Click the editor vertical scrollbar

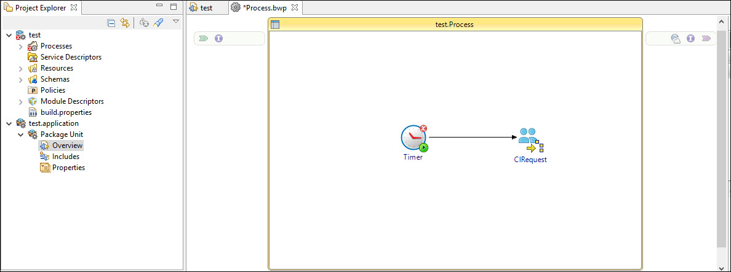tap(721, 139)
